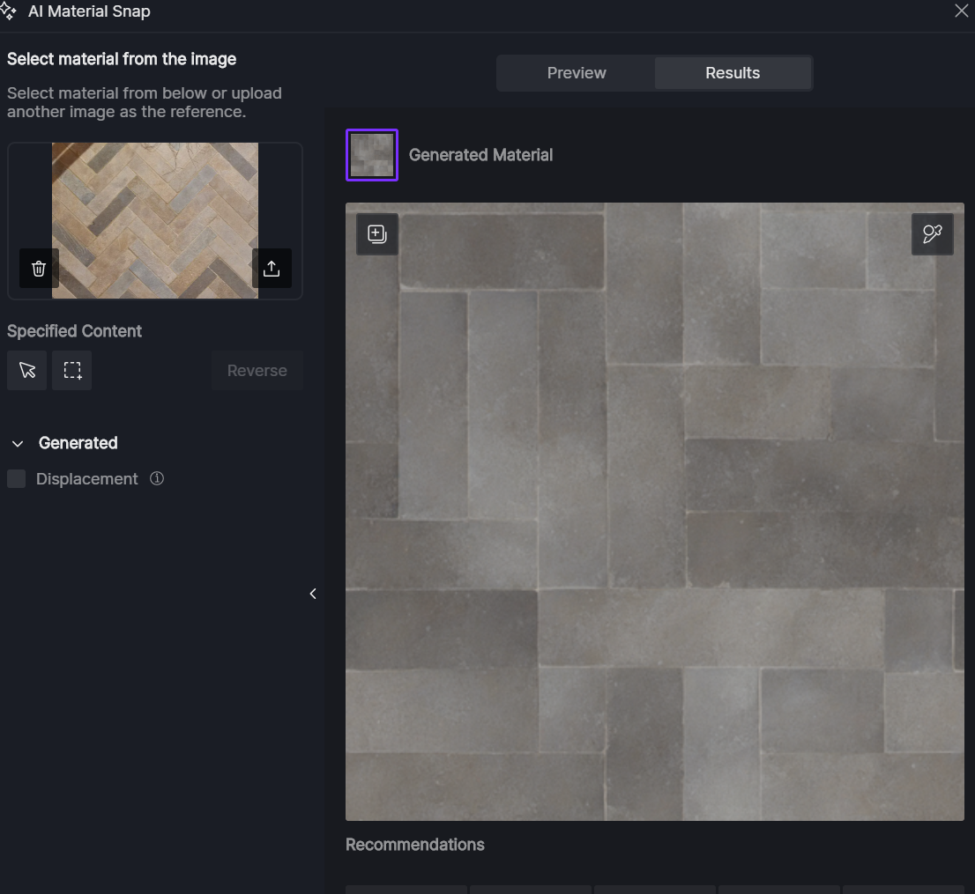Click the AI Material Snap sparkle icon
The height and width of the screenshot is (894, 975).
click(x=9, y=11)
